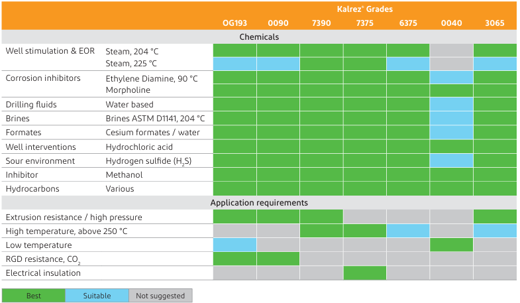Click the 7390 grade column header

[x=321, y=23]
